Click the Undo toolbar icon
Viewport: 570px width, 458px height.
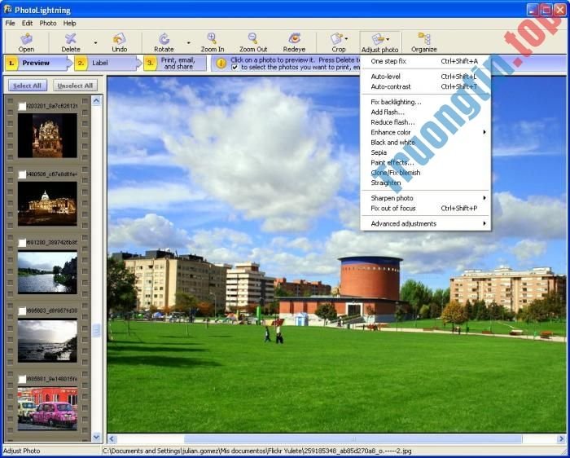pos(119,38)
